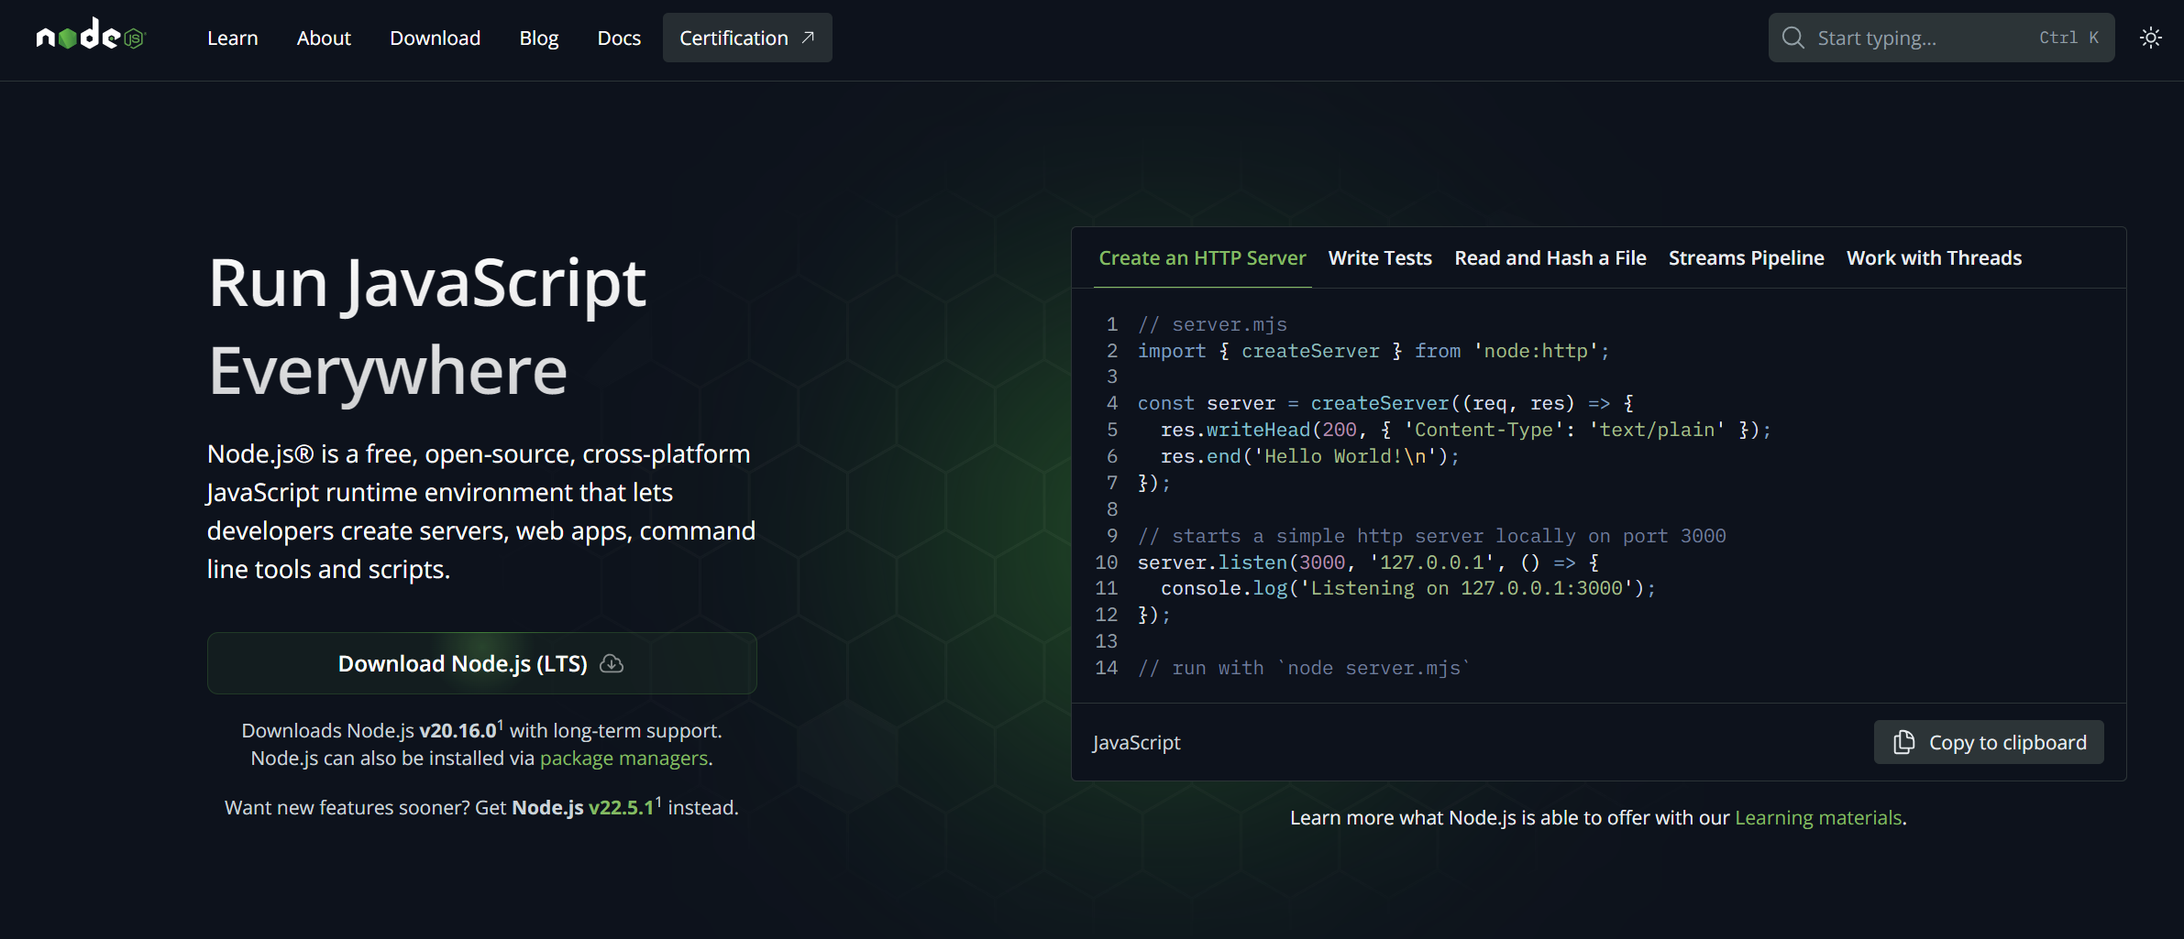Click the JavaScript language label

click(x=1136, y=743)
